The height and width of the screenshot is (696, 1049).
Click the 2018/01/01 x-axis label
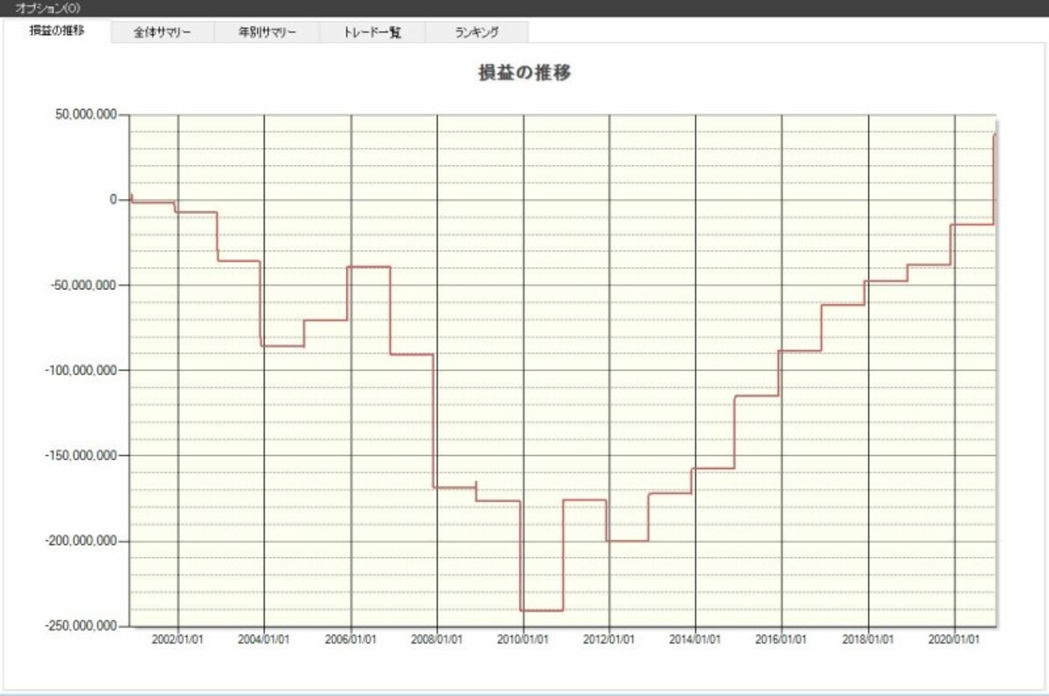tap(868, 639)
